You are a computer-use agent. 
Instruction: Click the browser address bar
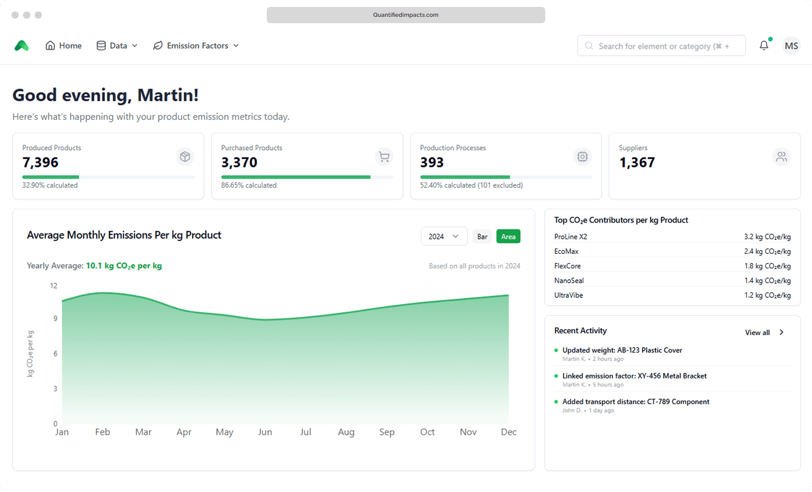click(406, 15)
